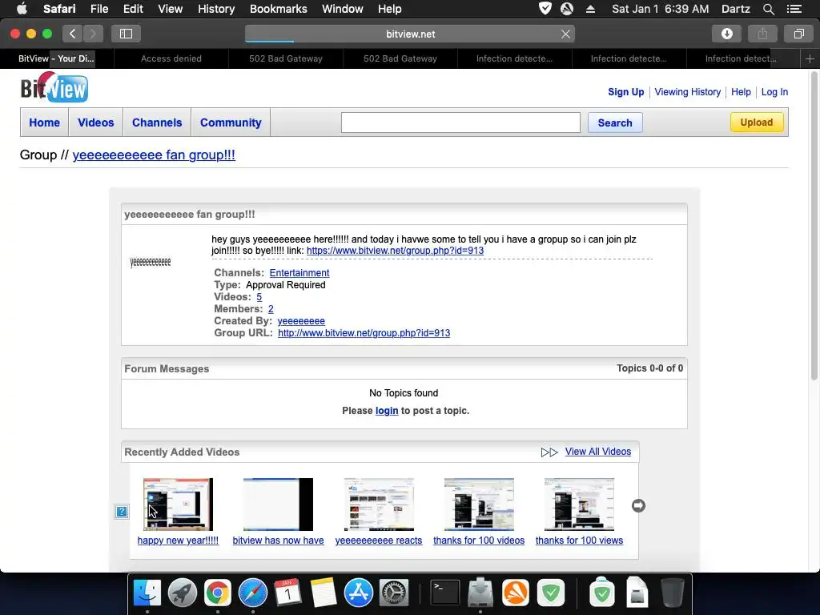Open the History menu
This screenshot has width=820, height=615.
point(216,9)
